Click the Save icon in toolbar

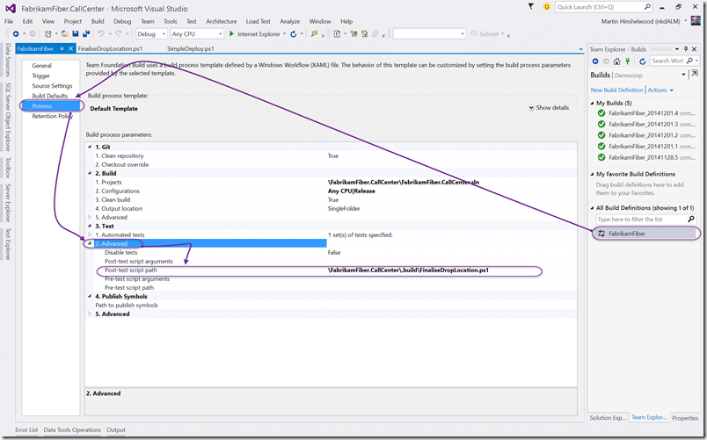click(76, 33)
